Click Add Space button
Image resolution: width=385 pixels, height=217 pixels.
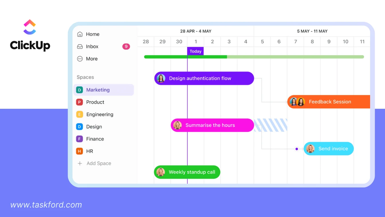pyautogui.click(x=95, y=163)
